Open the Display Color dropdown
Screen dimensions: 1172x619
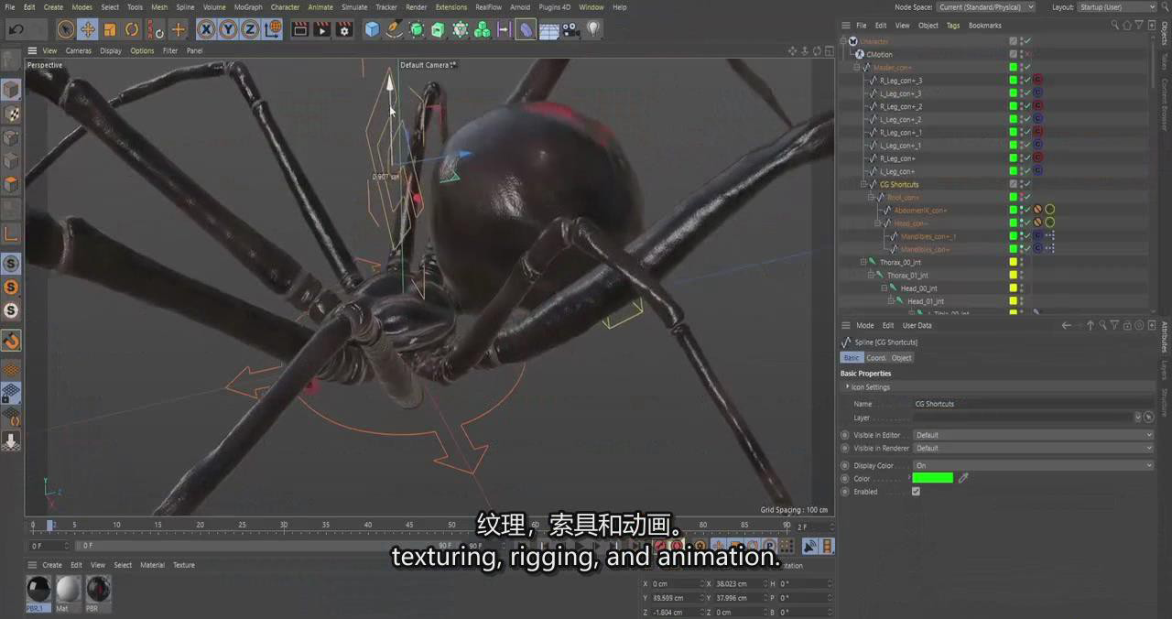click(x=1033, y=465)
